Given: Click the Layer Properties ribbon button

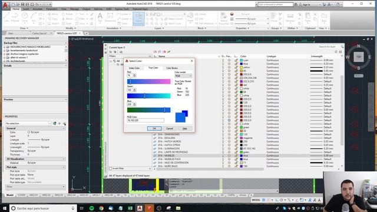Looking at the screenshot, I should click(x=138, y=18).
